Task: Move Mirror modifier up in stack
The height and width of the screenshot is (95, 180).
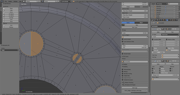Action: coord(173,61)
